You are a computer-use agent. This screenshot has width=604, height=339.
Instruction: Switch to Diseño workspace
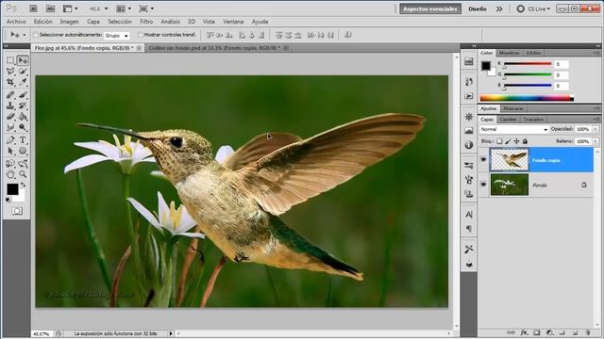pyautogui.click(x=478, y=8)
